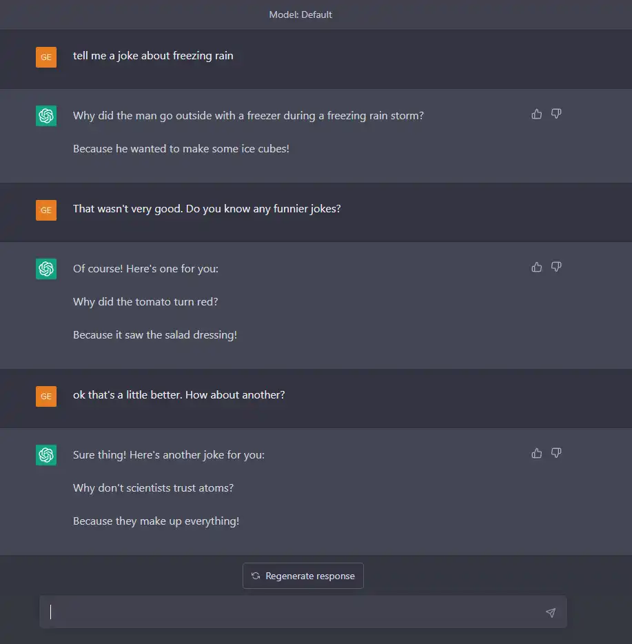632x644 pixels.
Task: Click the 'Why don't scientists trust atoms?' text
Action: click(x=153, y=488)
